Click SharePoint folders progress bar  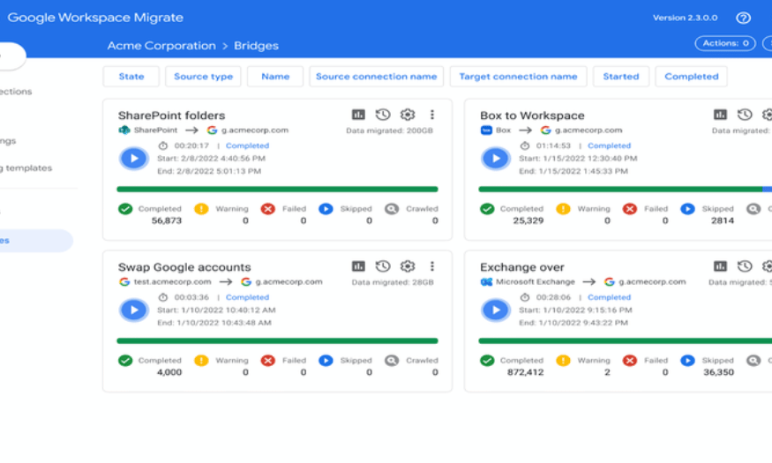click(277, 189)
